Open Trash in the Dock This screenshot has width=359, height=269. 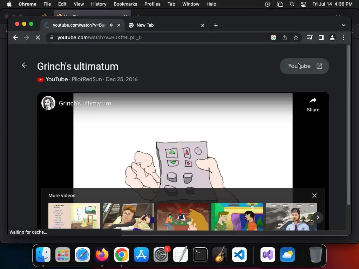316,255
